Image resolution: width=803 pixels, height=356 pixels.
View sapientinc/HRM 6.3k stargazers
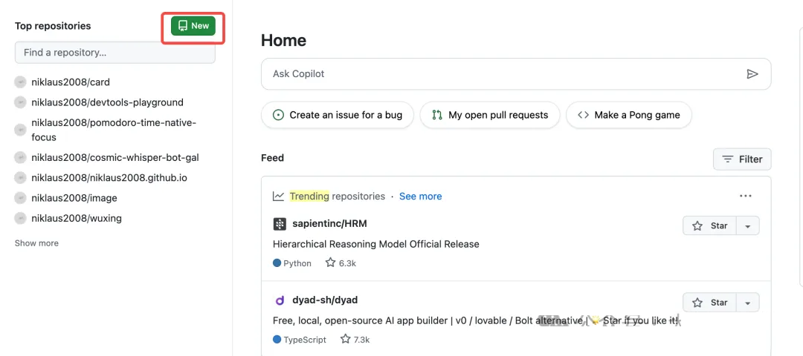(x=341, y=263)
